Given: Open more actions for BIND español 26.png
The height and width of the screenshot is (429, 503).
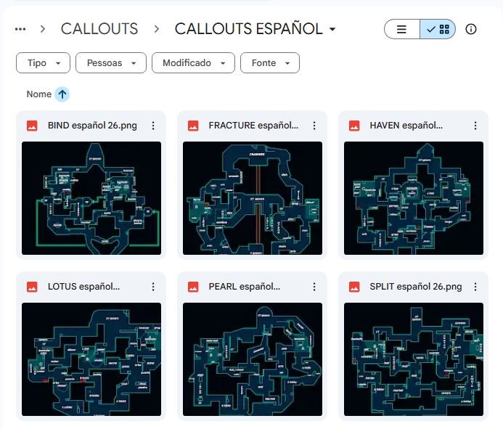Looking at the screenshot, I should point(153,126).
